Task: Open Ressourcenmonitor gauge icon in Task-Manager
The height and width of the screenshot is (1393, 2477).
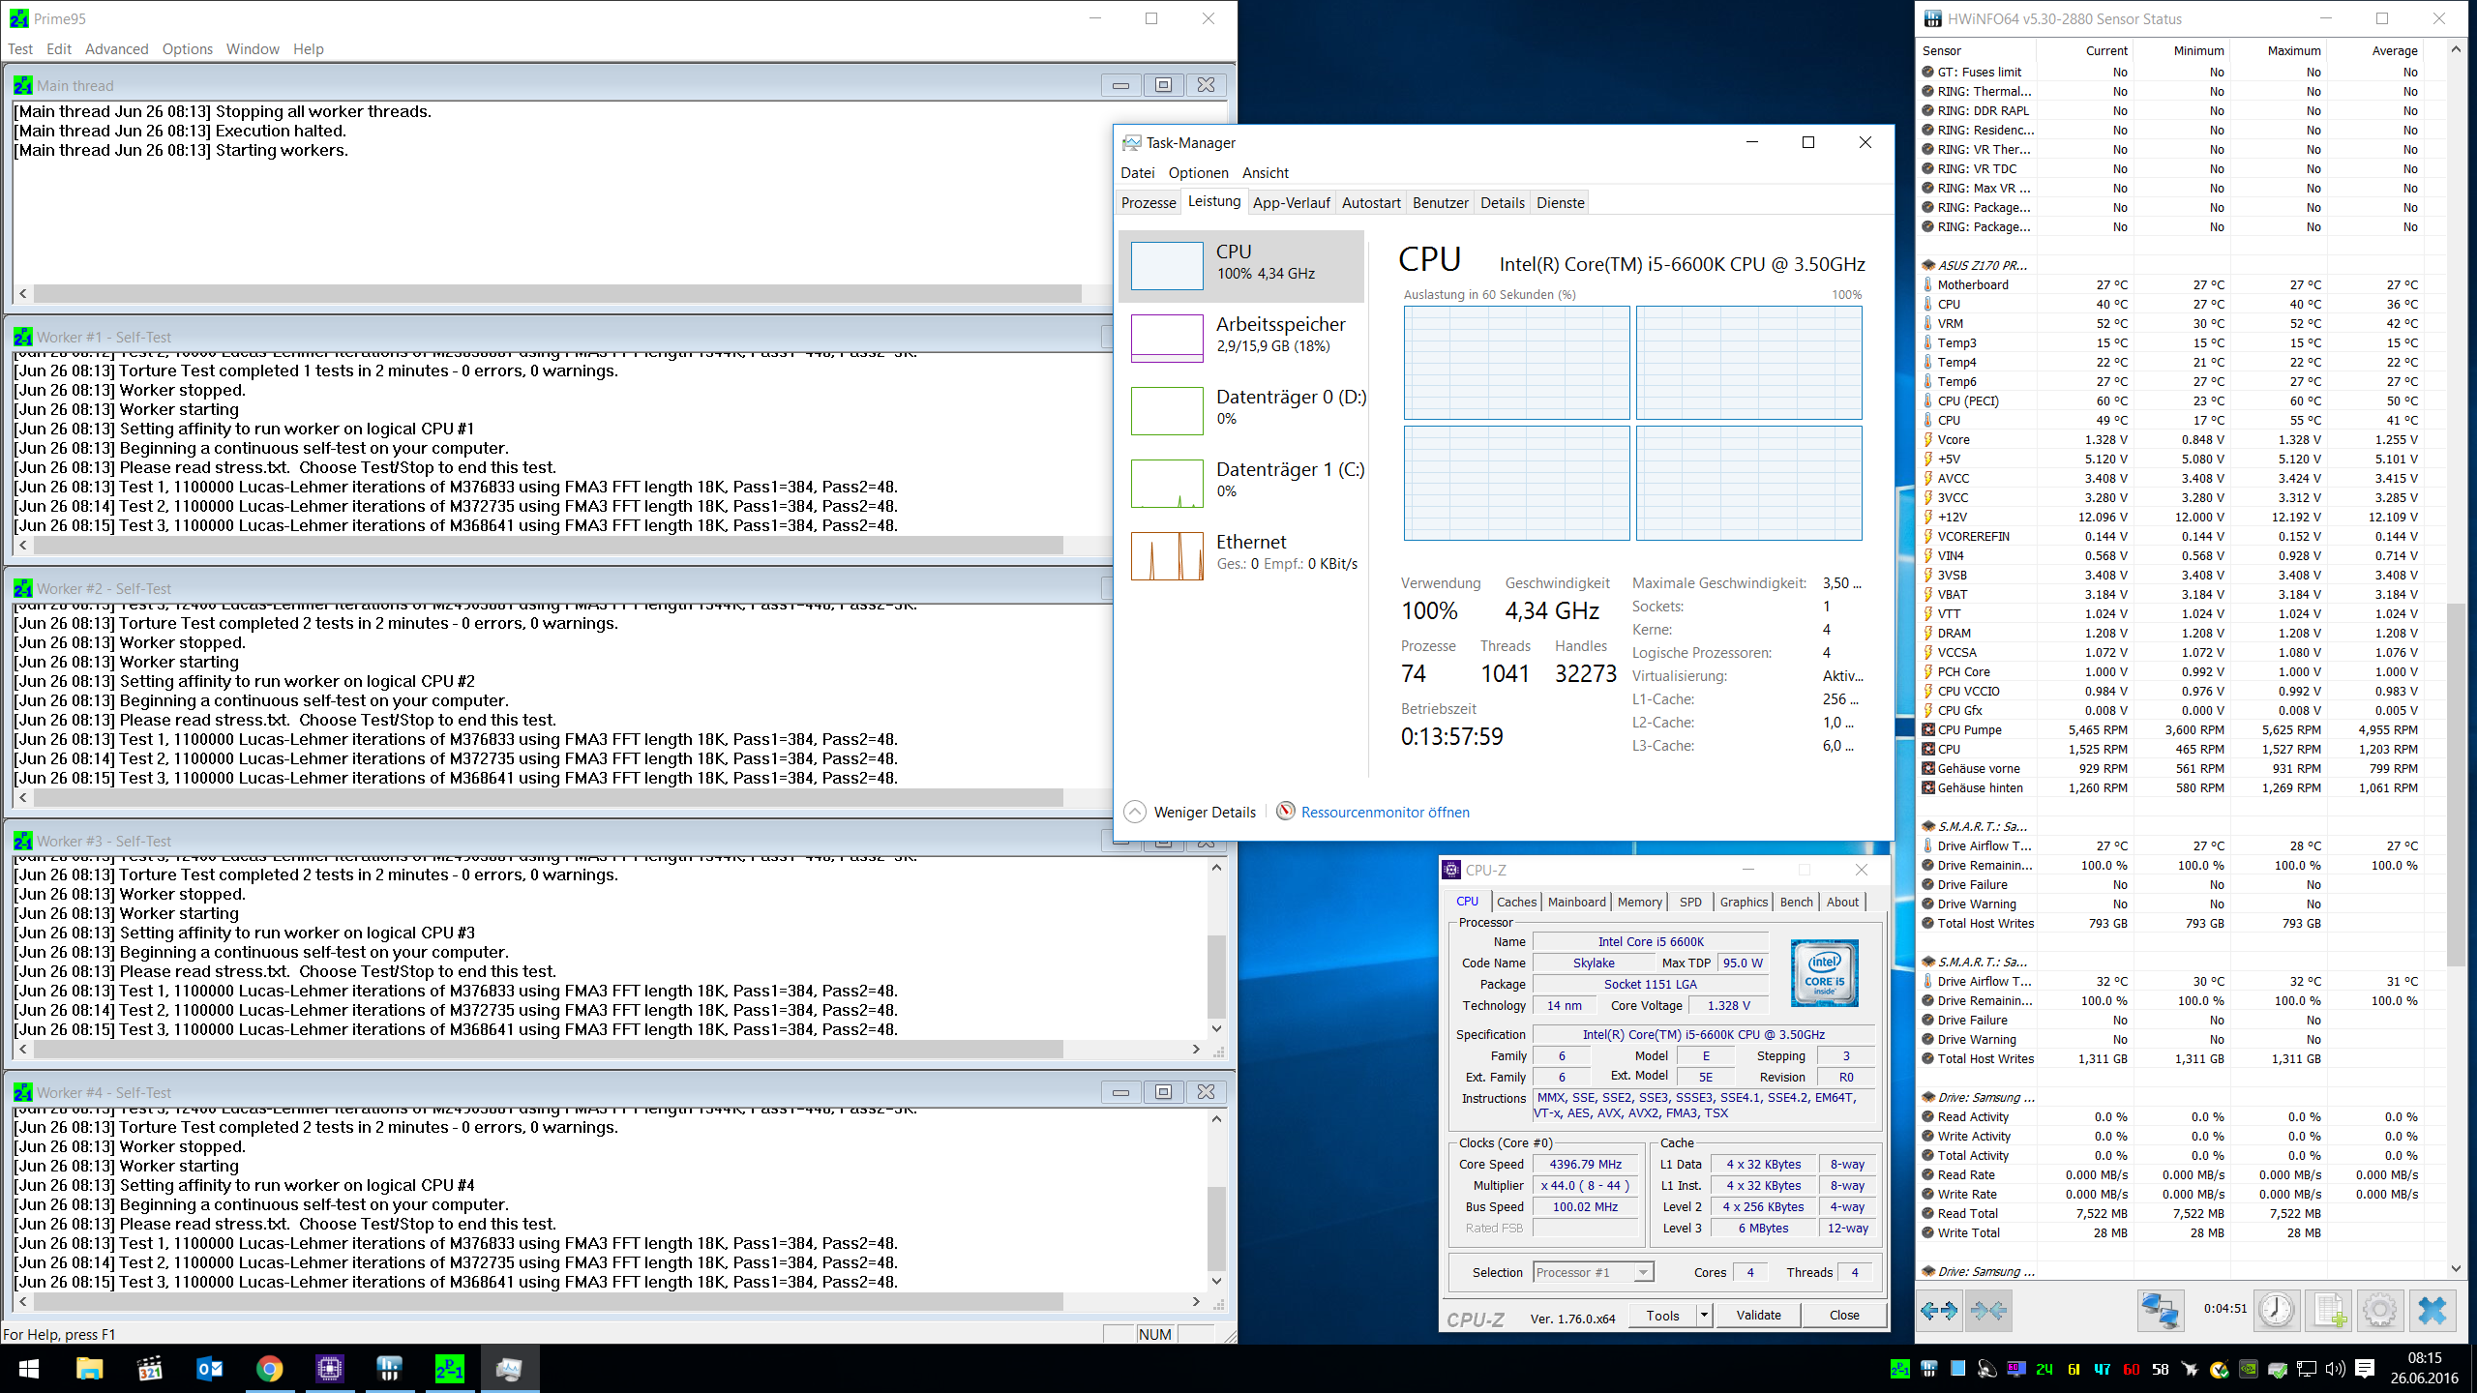Action: 1285,812
